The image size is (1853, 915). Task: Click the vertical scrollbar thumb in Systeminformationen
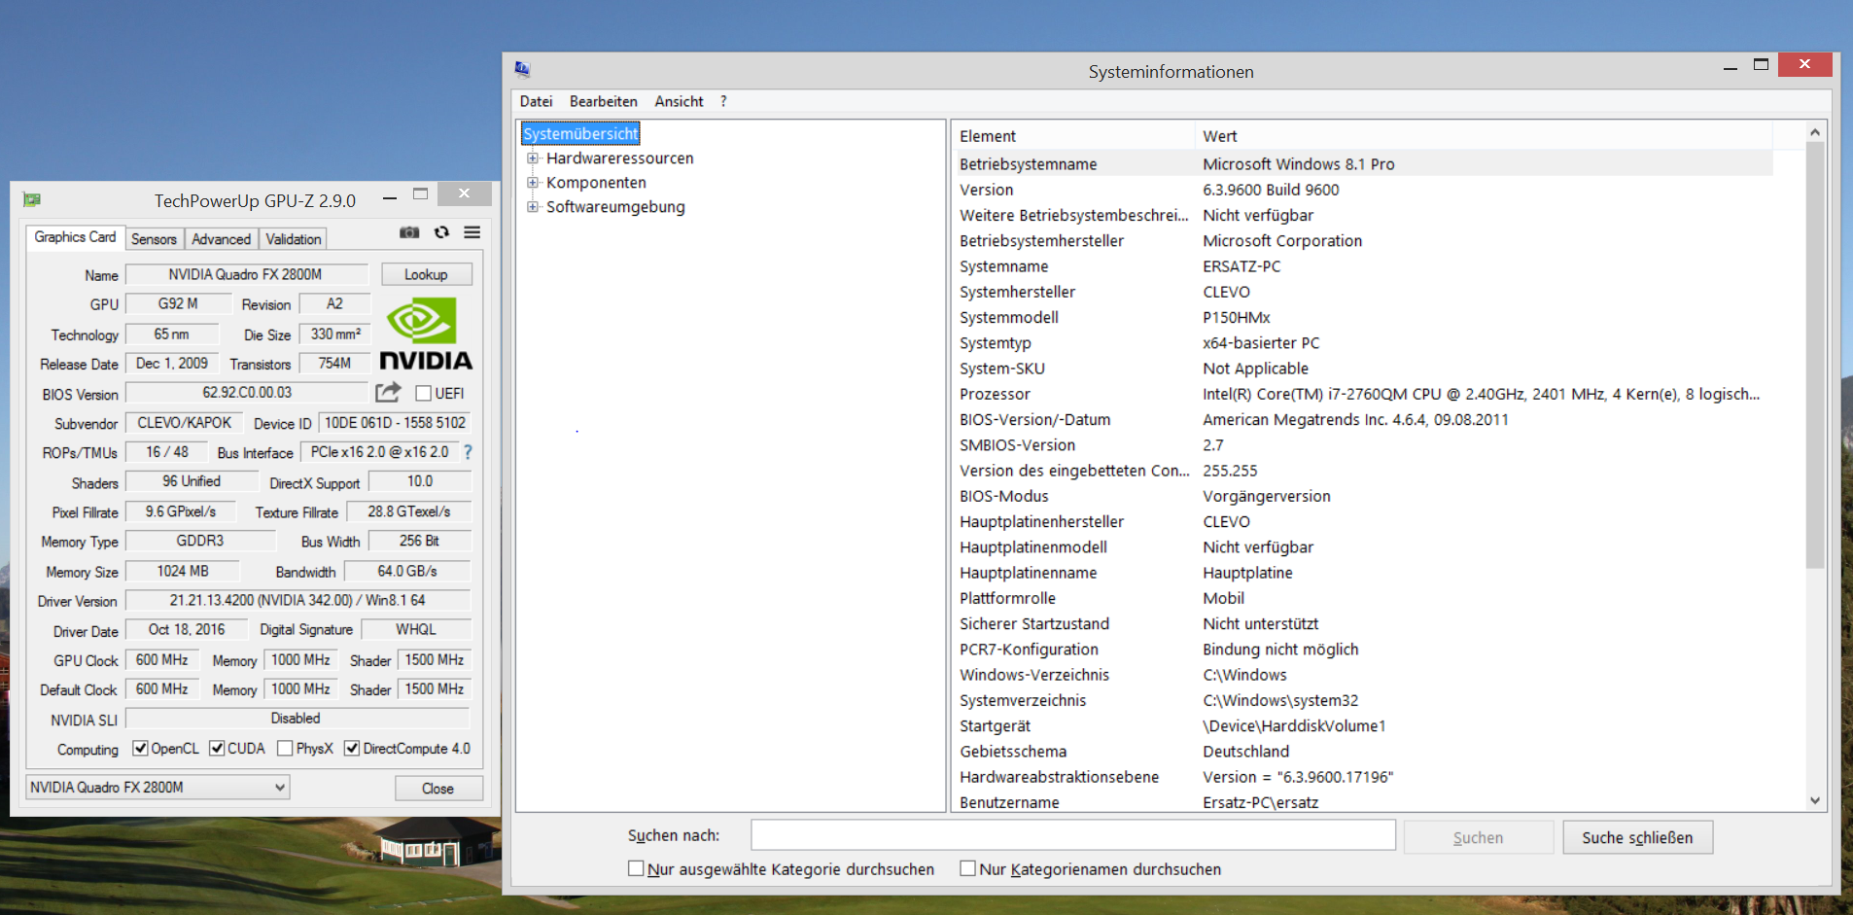[x=1814, y=355]
